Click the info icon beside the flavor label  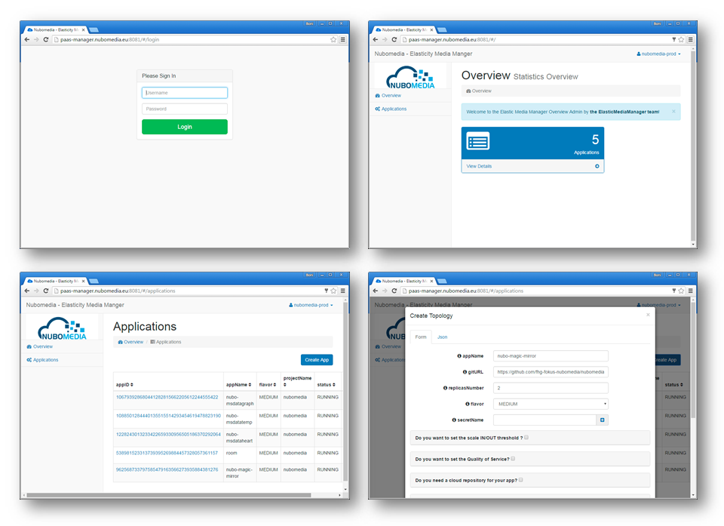tap(468, 404)
